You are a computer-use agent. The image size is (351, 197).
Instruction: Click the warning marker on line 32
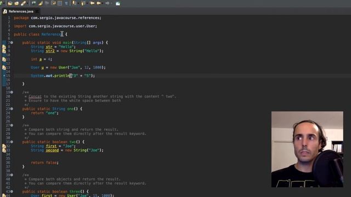[x=4, y=146]
